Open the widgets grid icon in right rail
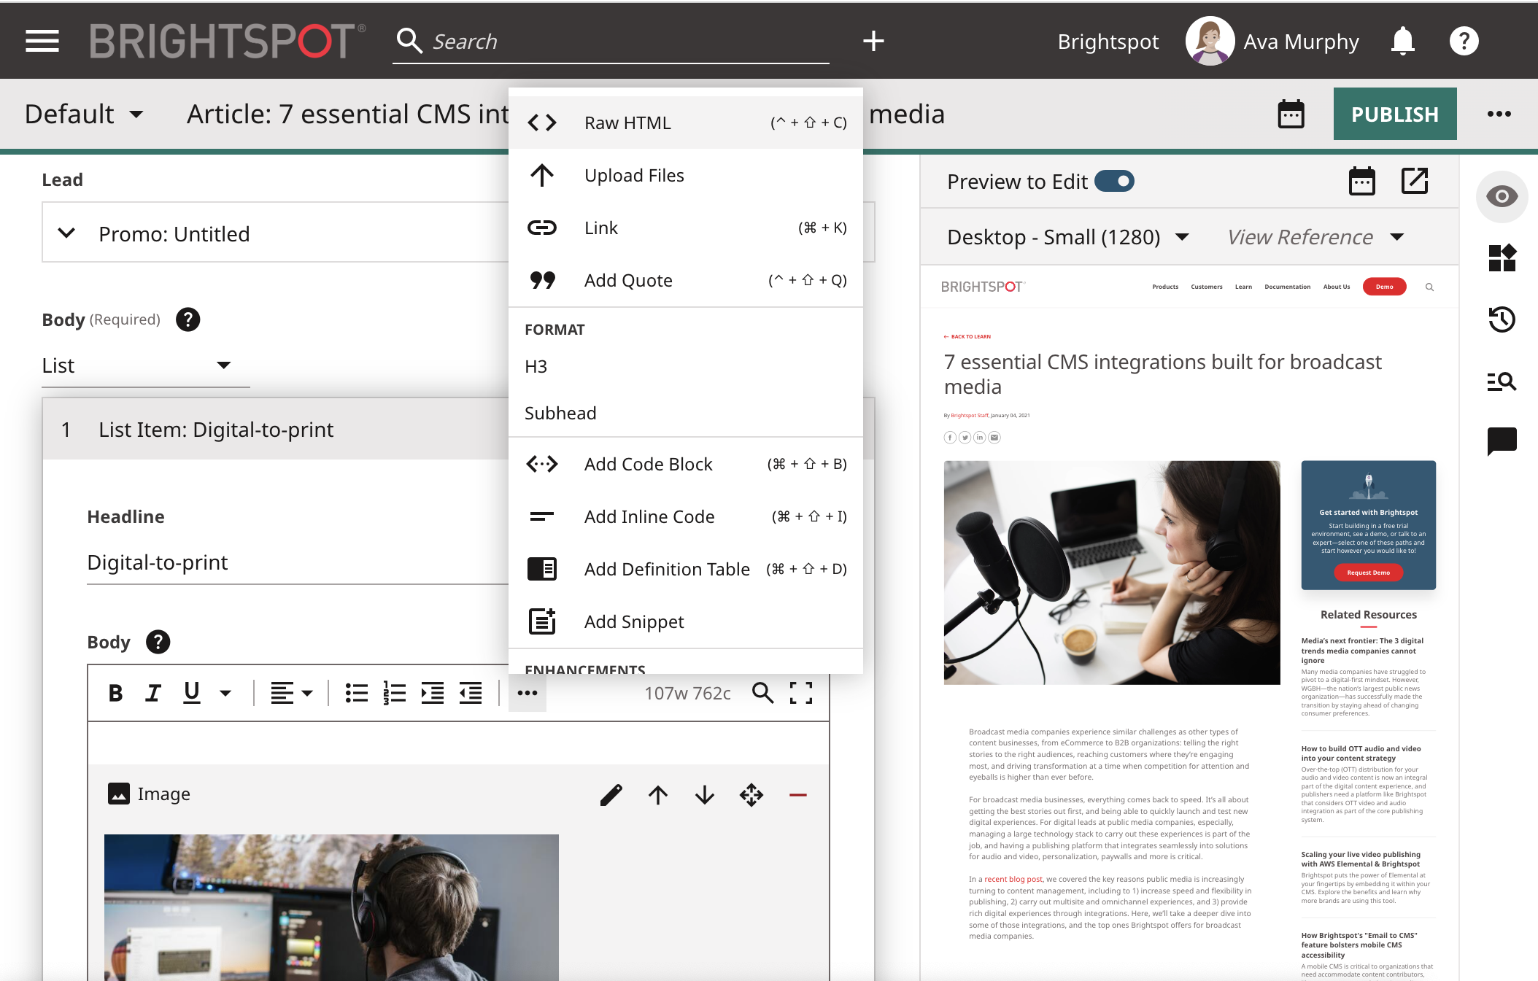Screen dimensions: 1538x981 pyautogui.click(x=1502, y=257)
